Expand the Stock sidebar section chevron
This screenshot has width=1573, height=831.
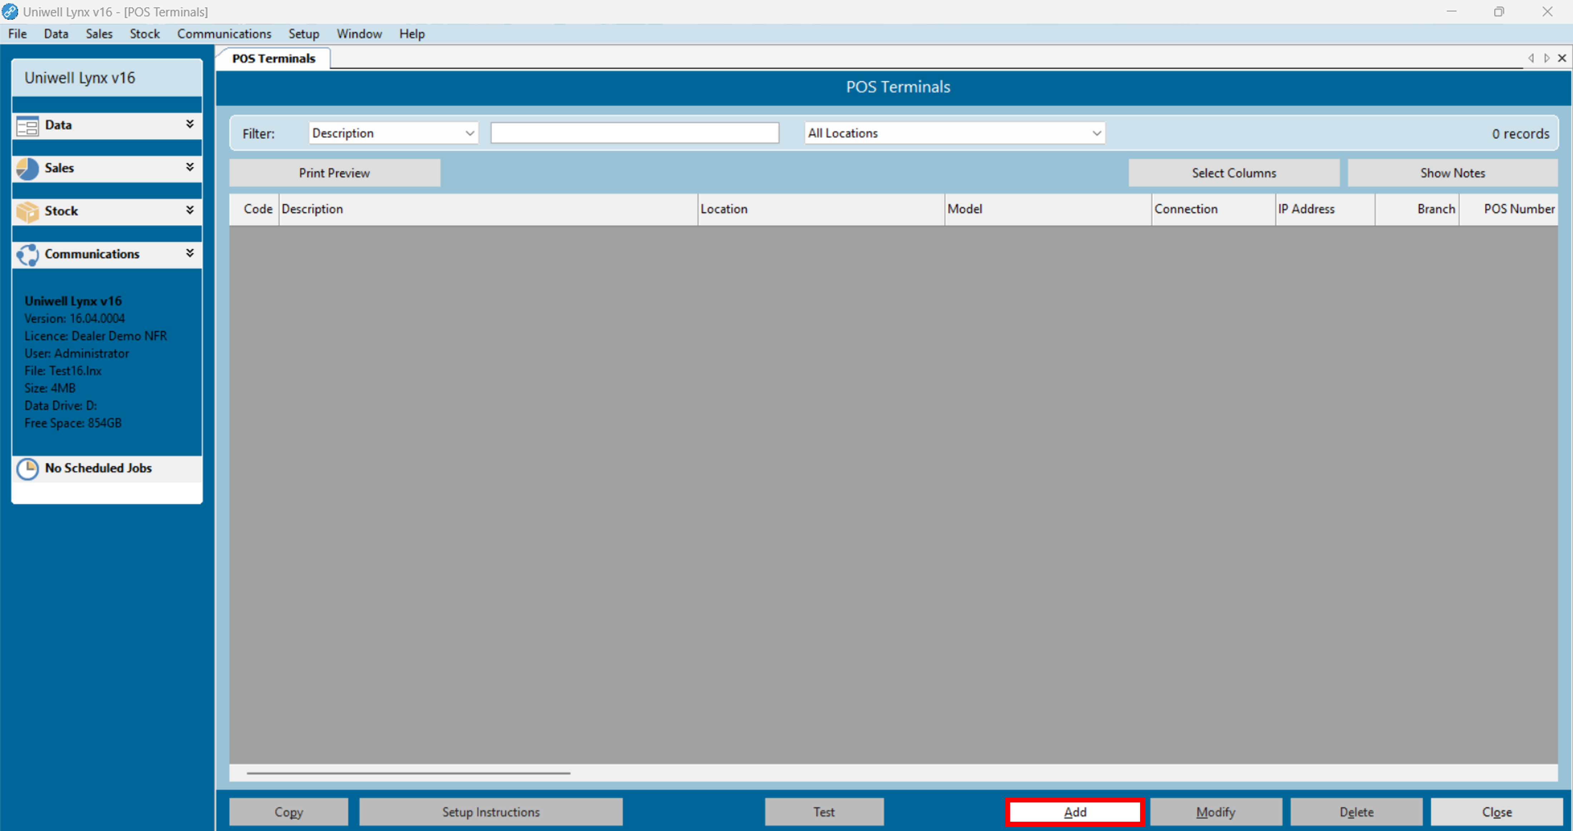(190, 210)
